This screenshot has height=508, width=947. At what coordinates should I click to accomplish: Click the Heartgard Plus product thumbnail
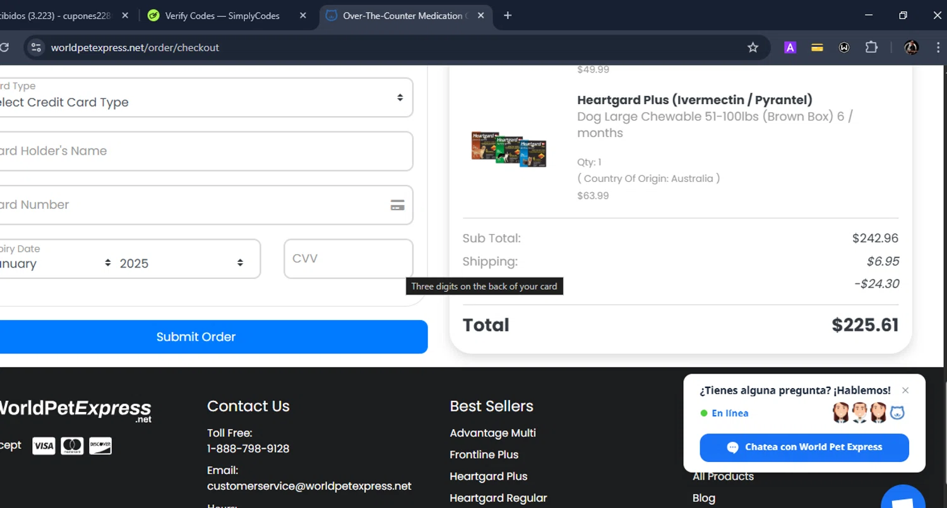click(x=509, y=149)
